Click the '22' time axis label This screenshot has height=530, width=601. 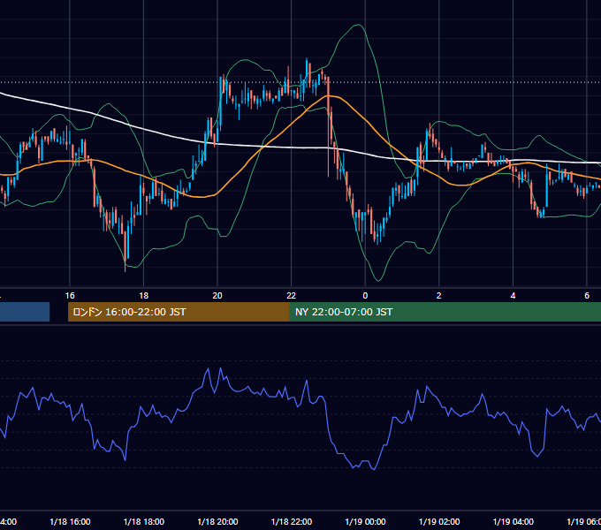[292, 296]
